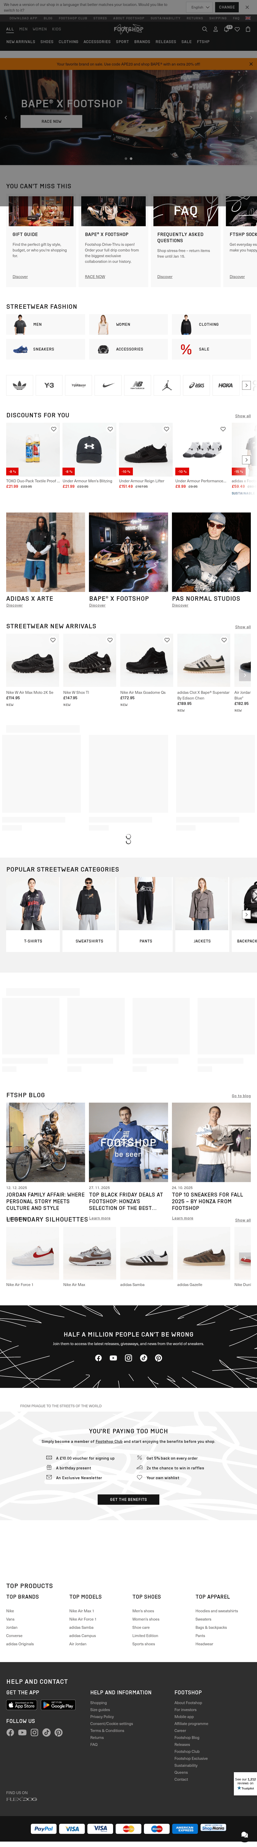Open the user account icon in header
The image size is (257, 1847).
coord(216,29)
